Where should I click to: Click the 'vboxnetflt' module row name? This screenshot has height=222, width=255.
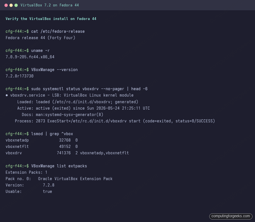17,147
